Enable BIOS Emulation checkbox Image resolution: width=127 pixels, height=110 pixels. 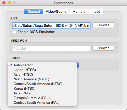click(15, 32)
